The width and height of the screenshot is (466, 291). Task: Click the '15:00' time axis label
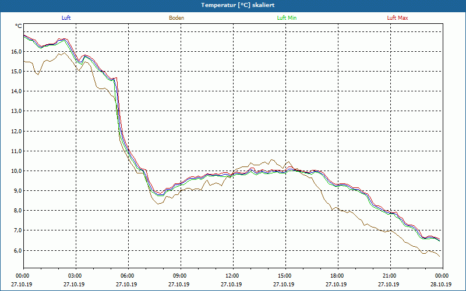tap(284, 276)
